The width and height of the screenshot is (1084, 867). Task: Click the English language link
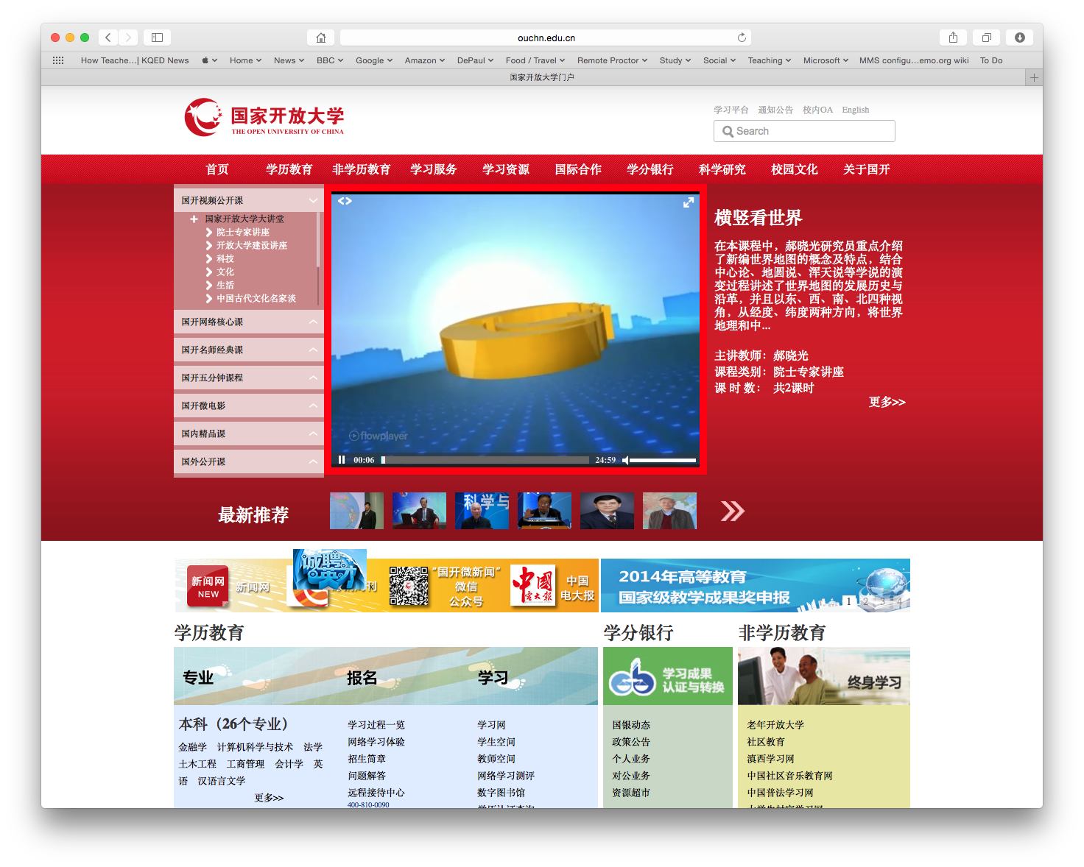(855, 110)
